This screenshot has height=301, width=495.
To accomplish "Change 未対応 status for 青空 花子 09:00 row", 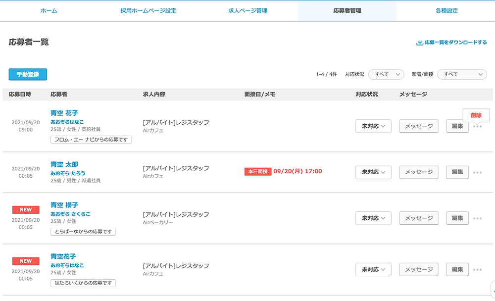I will click(373, 126).
